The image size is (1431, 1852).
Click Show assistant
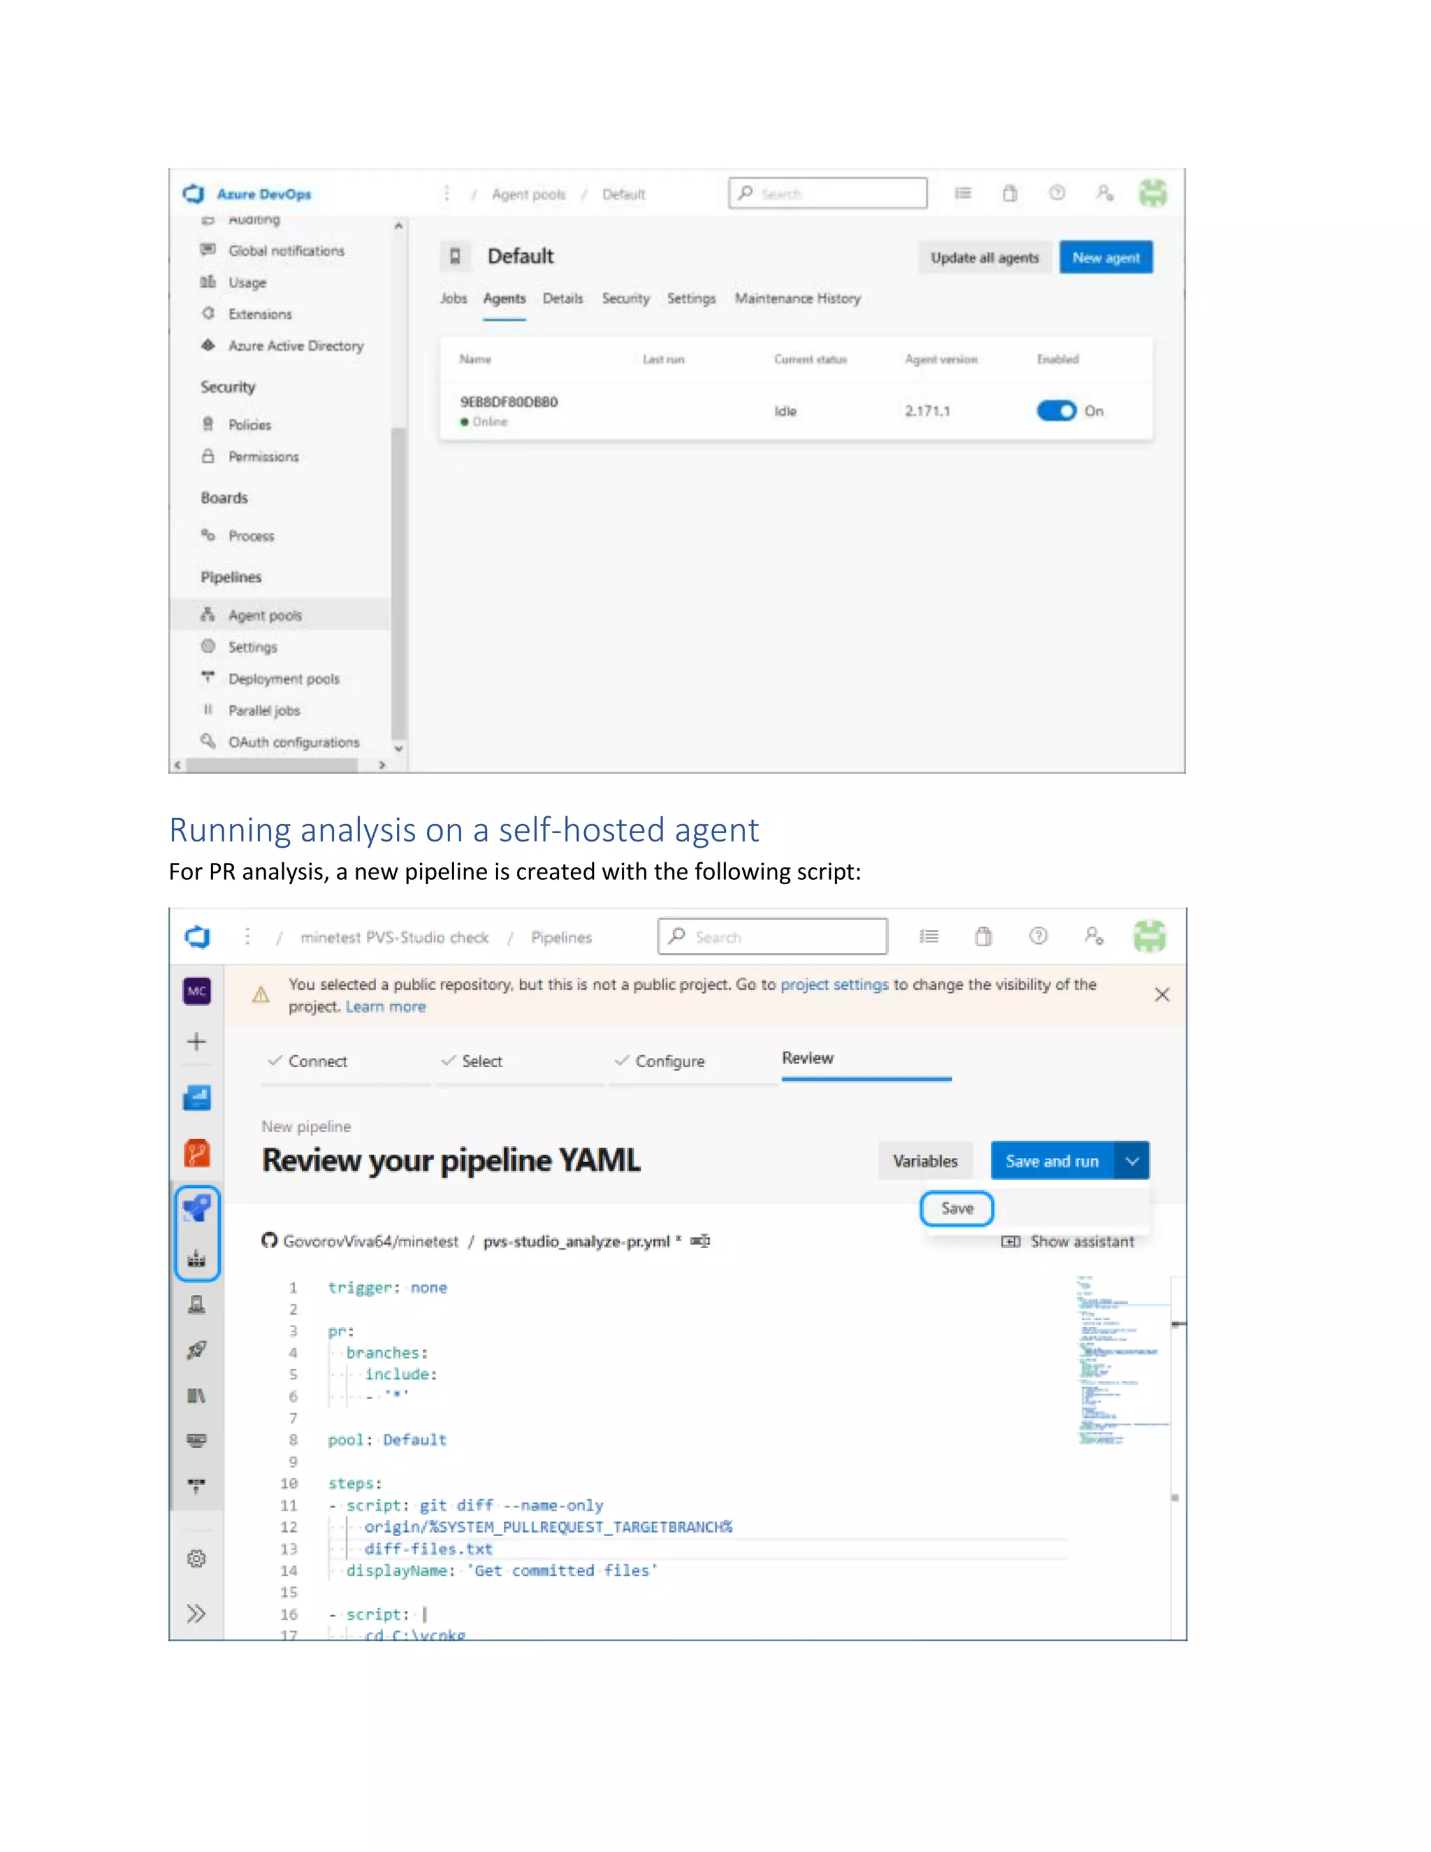coord(1068,1241)
